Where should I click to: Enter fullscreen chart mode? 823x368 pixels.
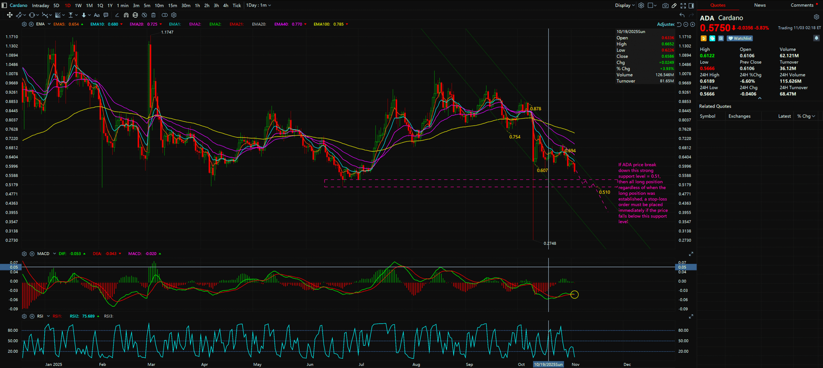pos(683,6)
